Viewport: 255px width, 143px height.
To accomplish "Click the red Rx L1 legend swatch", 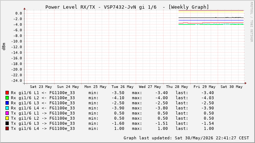I will 7,93.
